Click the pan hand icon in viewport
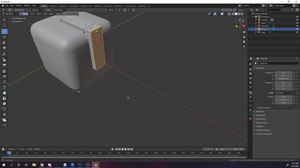This screenshot has width=300, height=168. tap(244, 37)
